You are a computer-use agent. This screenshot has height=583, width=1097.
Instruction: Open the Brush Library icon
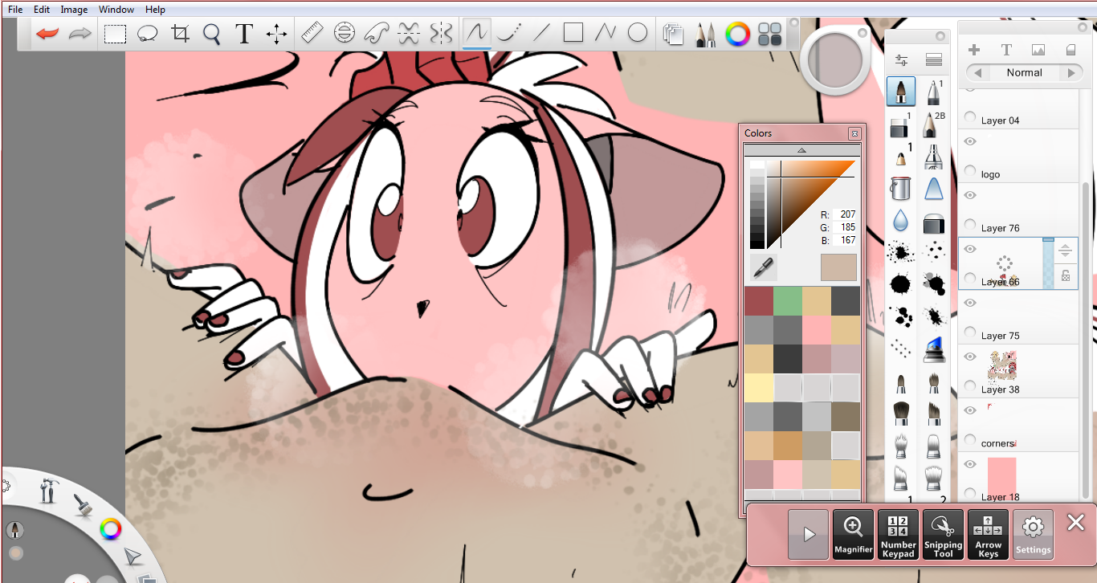[933, 60]
